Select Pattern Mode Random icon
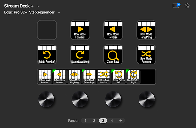This screenshot has height=128, width=196. pos(104,77)
